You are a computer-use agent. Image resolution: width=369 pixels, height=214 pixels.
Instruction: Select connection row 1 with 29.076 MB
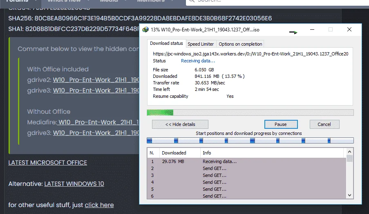click(x=247, y=161)
